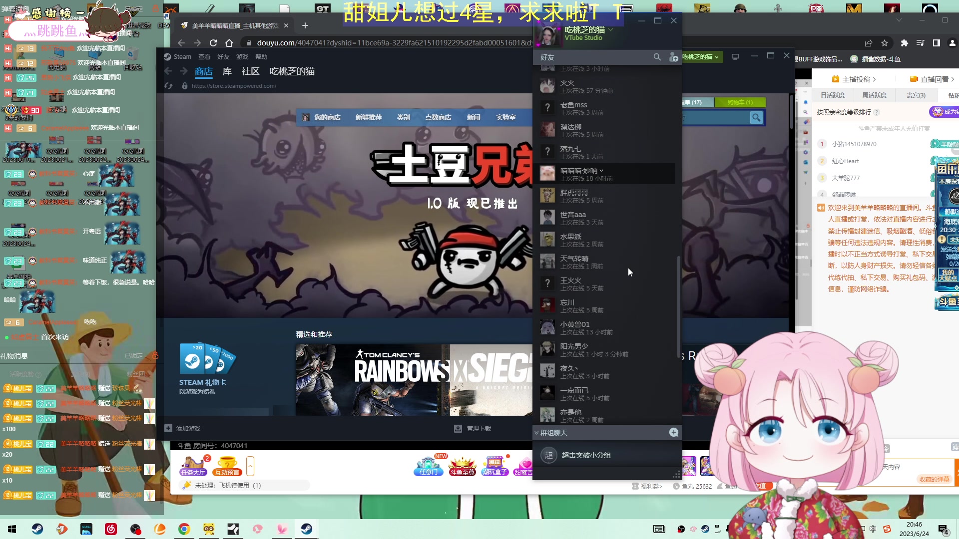Open 任务大厅 icon in Douyu toolbar
The image size is (959, 539).
click(x=193, y=466)
